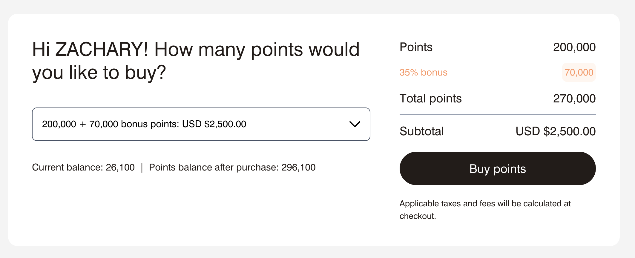This screenshot has height=258, width=635.
Task: Click the pipe separator between balances
Action: (142, 168)
